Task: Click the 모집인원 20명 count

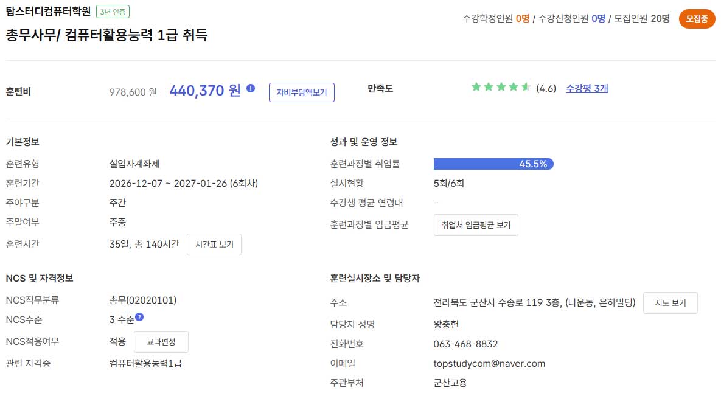Action: pyautogui.click(x=642, y=18)
